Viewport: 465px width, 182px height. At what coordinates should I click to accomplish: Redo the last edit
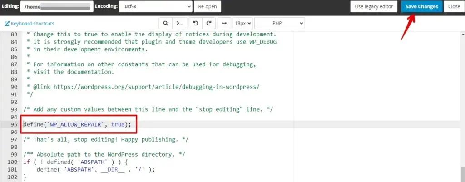tap(209, 23)
